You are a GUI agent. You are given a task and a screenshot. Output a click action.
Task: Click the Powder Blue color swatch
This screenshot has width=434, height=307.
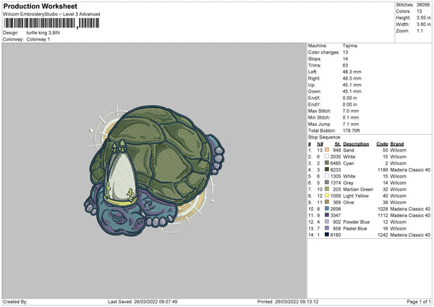point(327,222)
